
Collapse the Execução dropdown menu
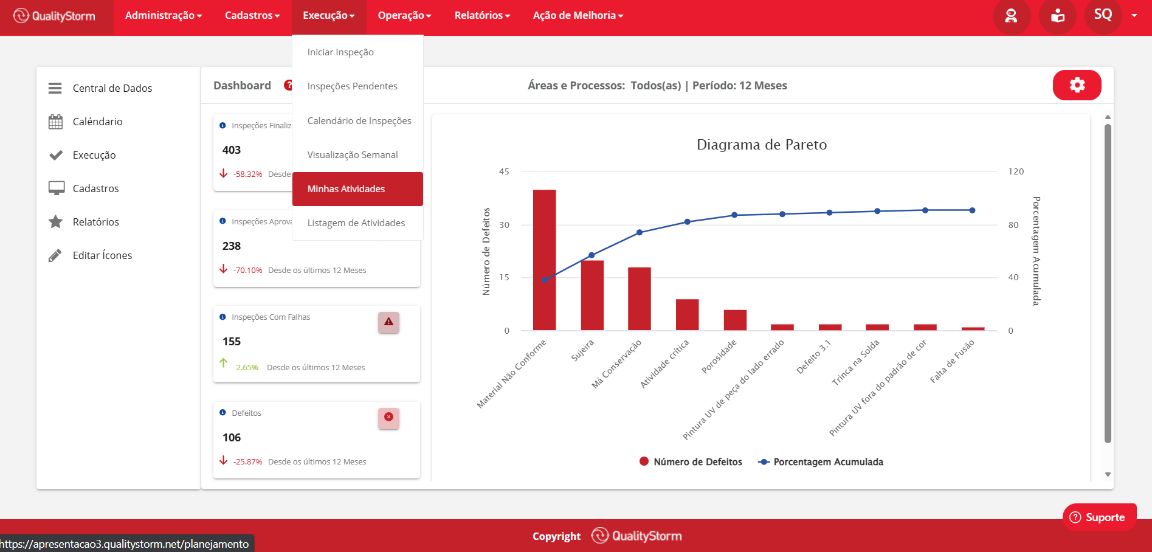point(329,16)
